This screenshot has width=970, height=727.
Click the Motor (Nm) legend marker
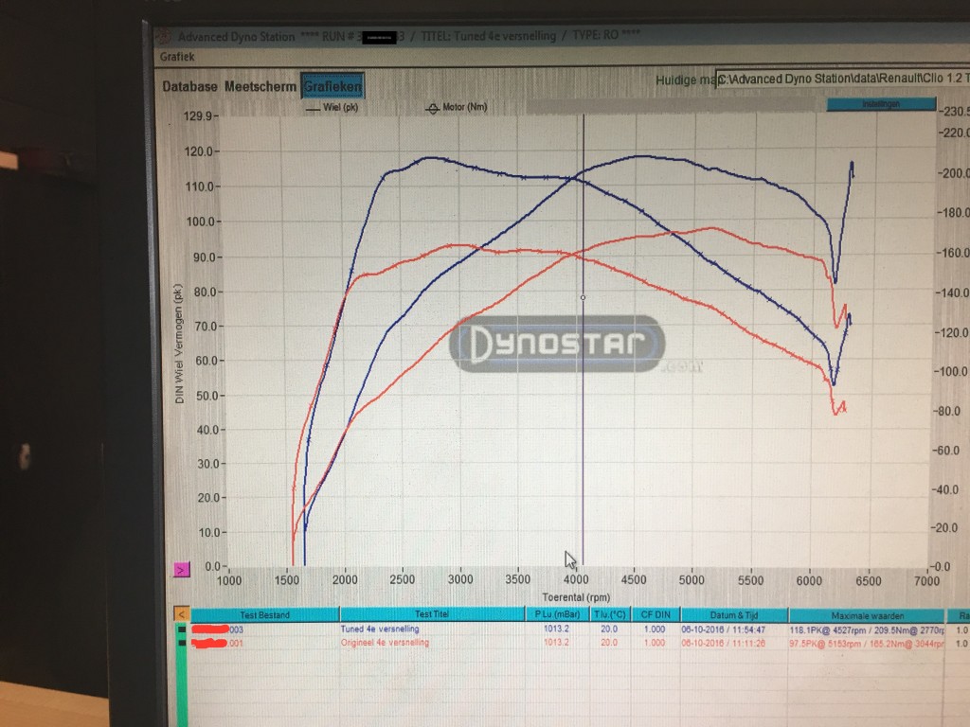point(433,108)
